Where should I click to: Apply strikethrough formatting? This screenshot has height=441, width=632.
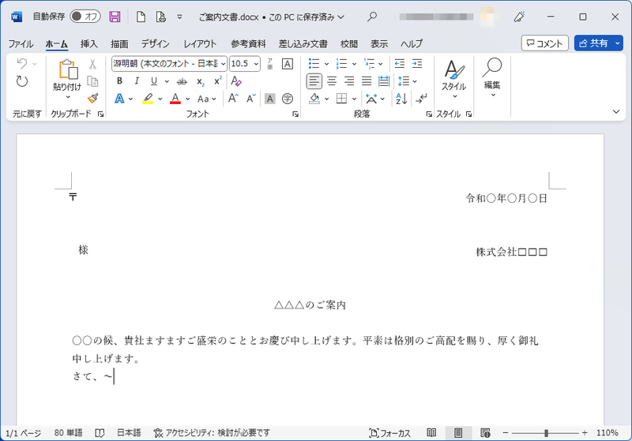point(182,81)
